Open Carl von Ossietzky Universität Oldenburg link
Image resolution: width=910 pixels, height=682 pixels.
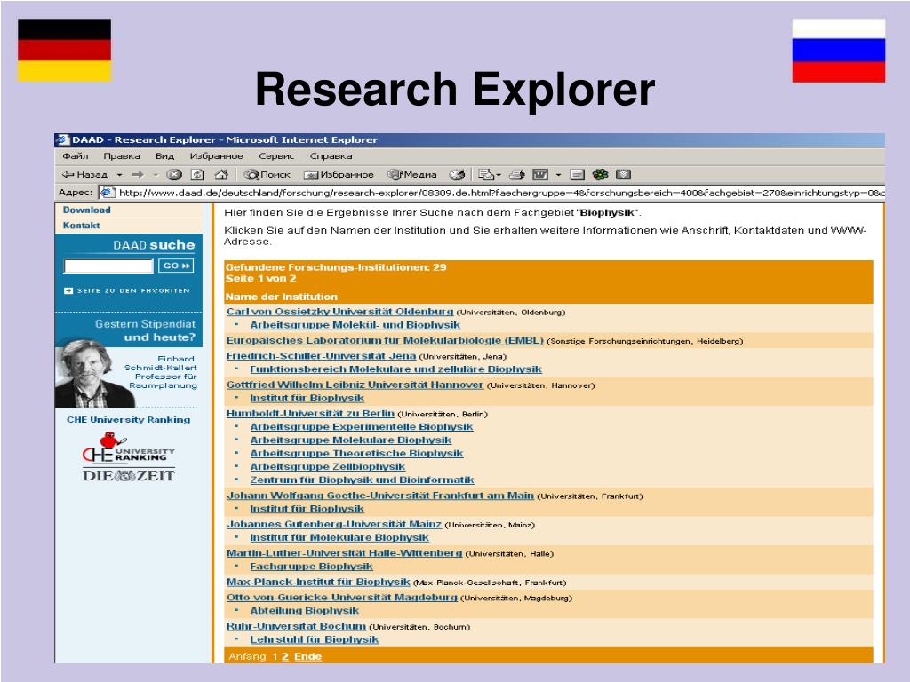click(x=339, y=312)
